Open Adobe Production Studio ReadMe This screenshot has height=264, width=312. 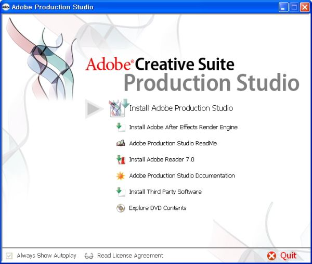pos(173,144)
